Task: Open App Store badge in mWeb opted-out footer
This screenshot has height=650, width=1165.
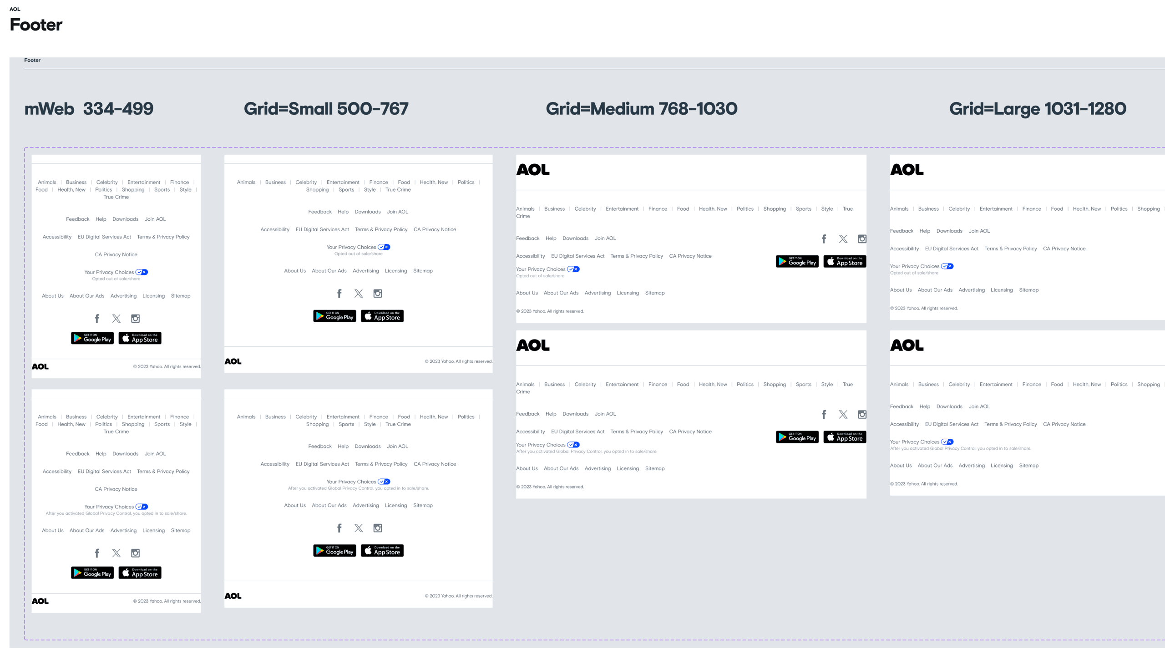Action: tap(140, 338)
